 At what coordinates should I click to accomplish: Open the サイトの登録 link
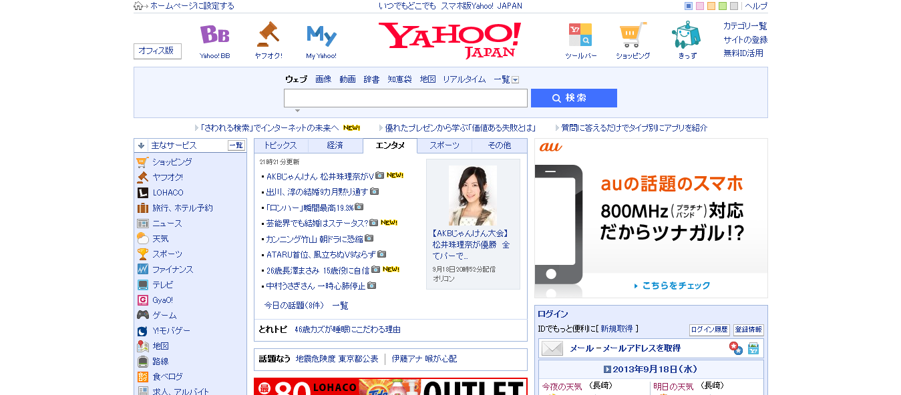[x=745, y=39]
